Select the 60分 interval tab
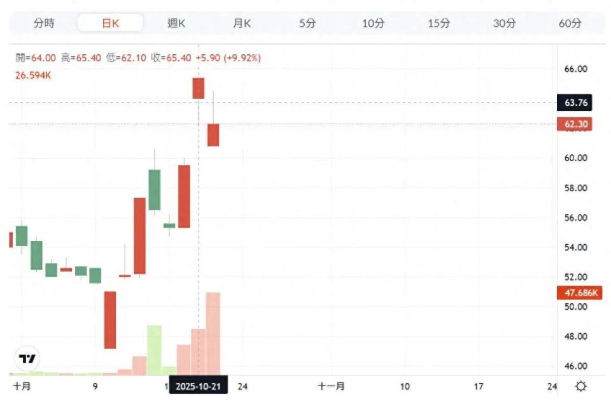 570,24
